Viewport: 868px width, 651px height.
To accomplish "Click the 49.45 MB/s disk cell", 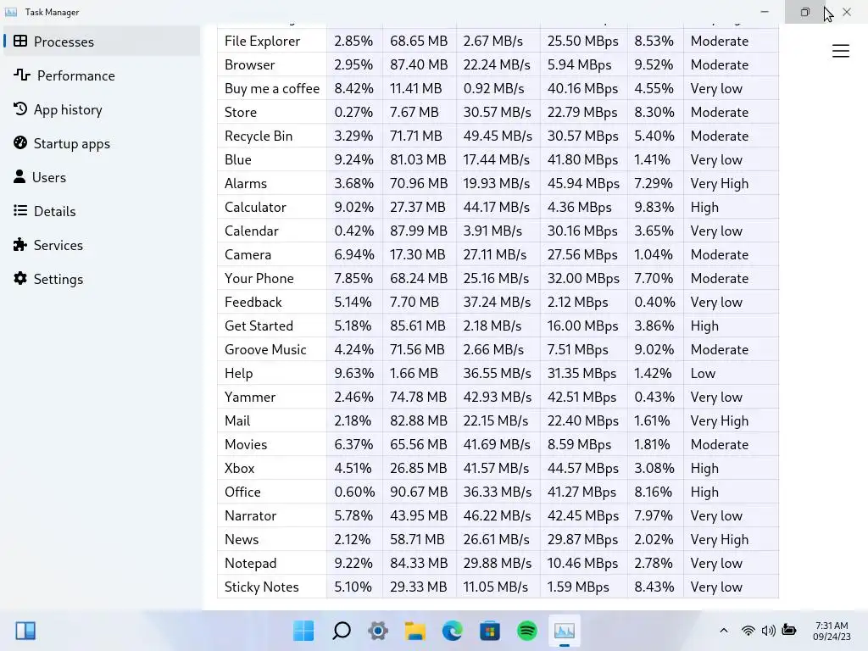I will [x=498, y=136].
